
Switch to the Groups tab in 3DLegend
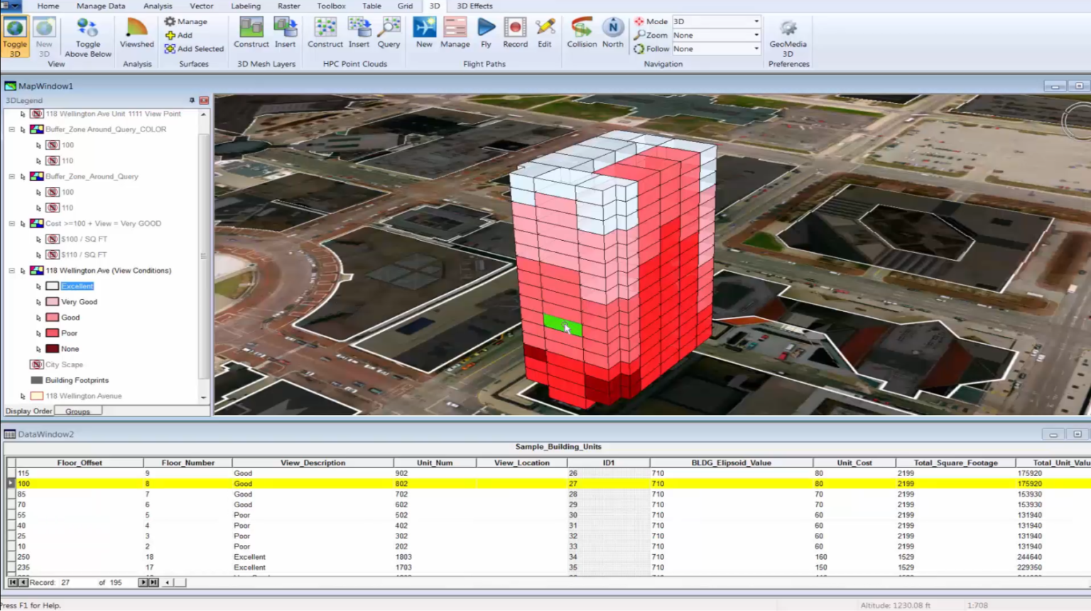pyautogui.click(x=77, y=411)
